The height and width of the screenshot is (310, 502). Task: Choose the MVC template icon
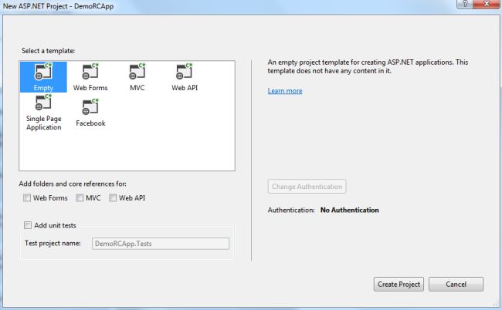point(137,72)
